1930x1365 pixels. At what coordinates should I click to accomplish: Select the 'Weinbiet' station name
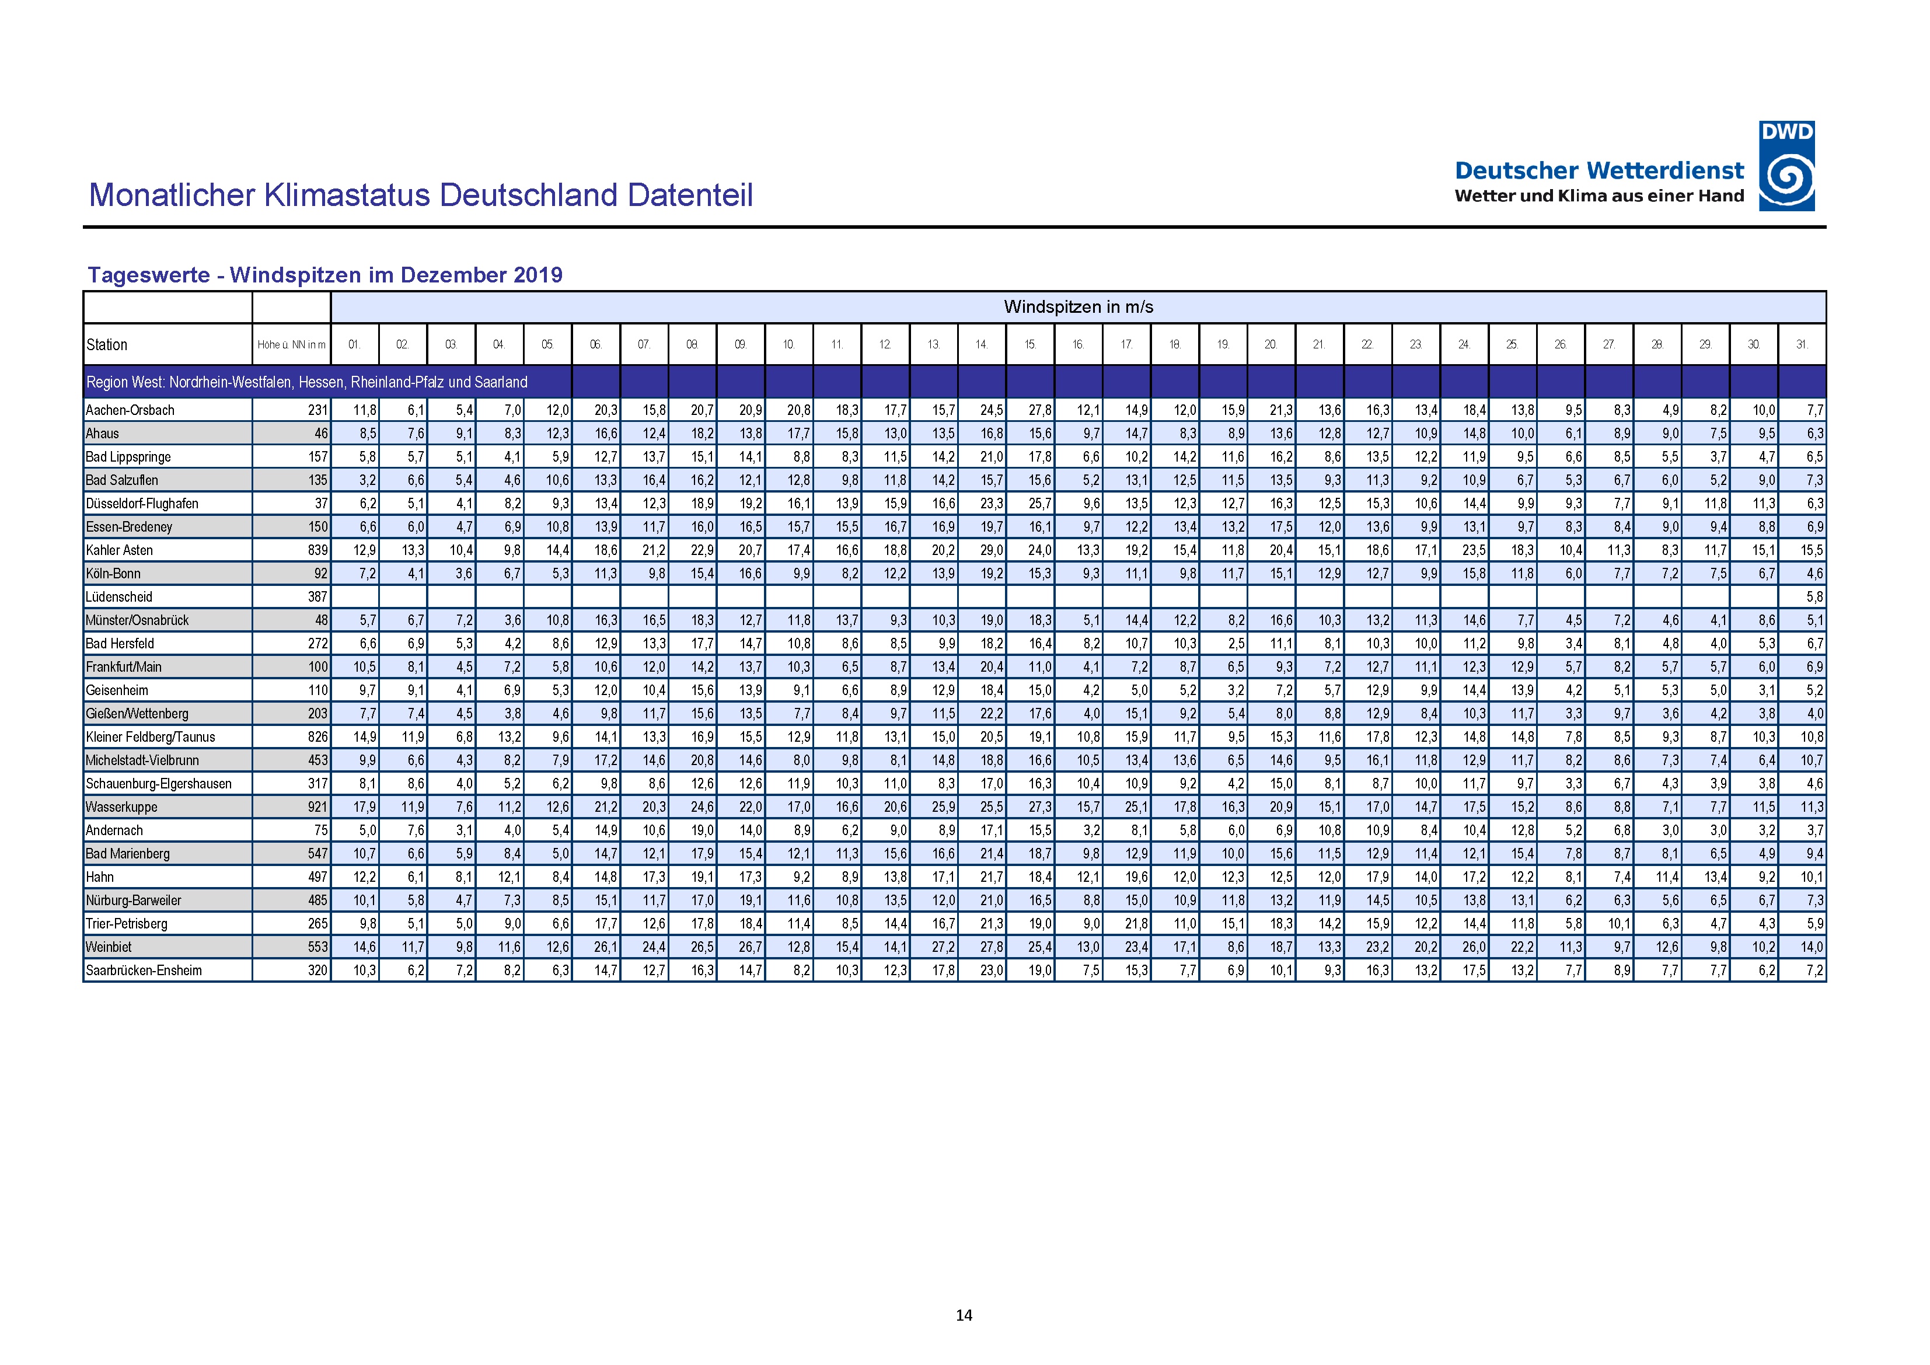[x=109, y=947]
